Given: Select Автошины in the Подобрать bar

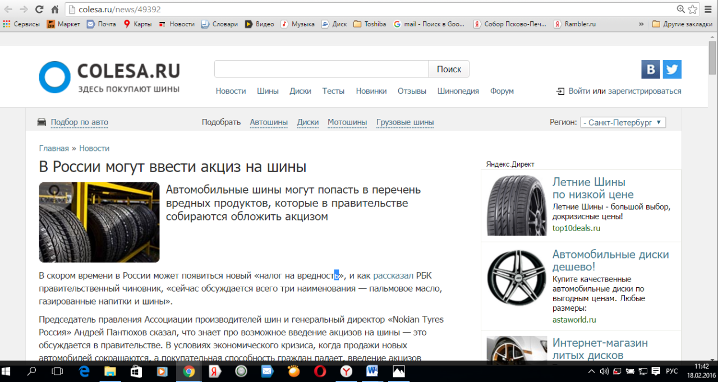Looking at the screenshot, I should point(269,122).
